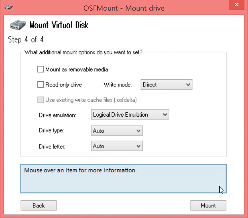This screenshot has height=218, width=248.
Task: Open the Drive emulation dropdown
Action: [130, 115]
